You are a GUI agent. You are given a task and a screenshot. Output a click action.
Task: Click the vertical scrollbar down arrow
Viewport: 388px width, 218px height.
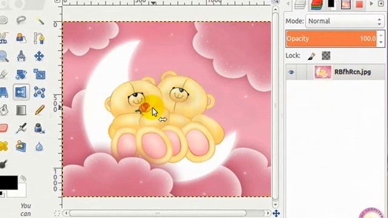275,205
